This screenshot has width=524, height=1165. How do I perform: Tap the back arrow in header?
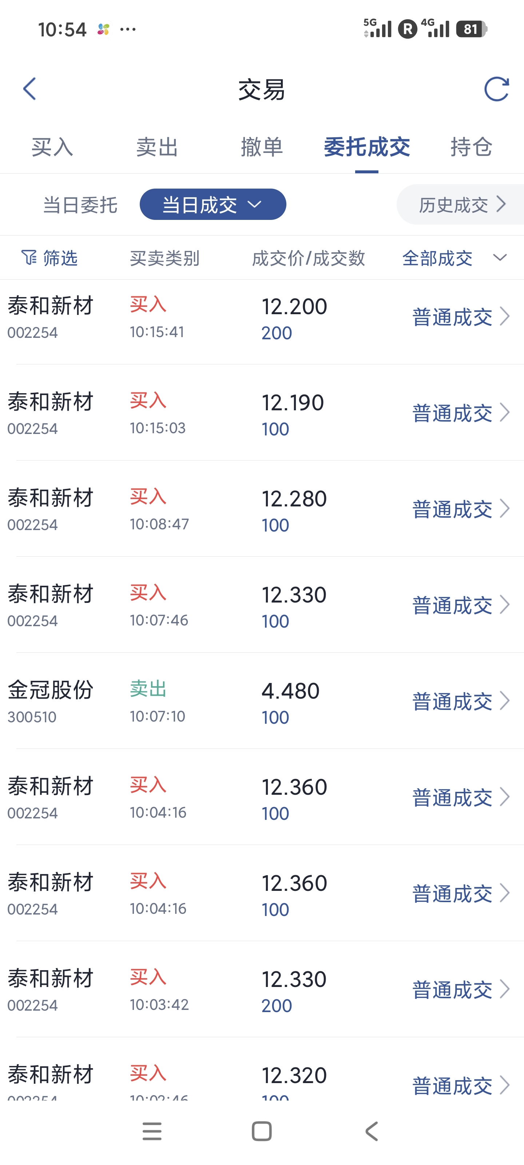(29, 88)
